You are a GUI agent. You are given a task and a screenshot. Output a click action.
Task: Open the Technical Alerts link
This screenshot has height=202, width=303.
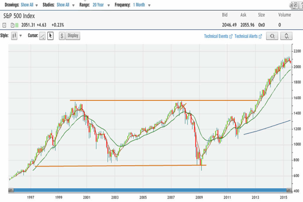(248, 36)
